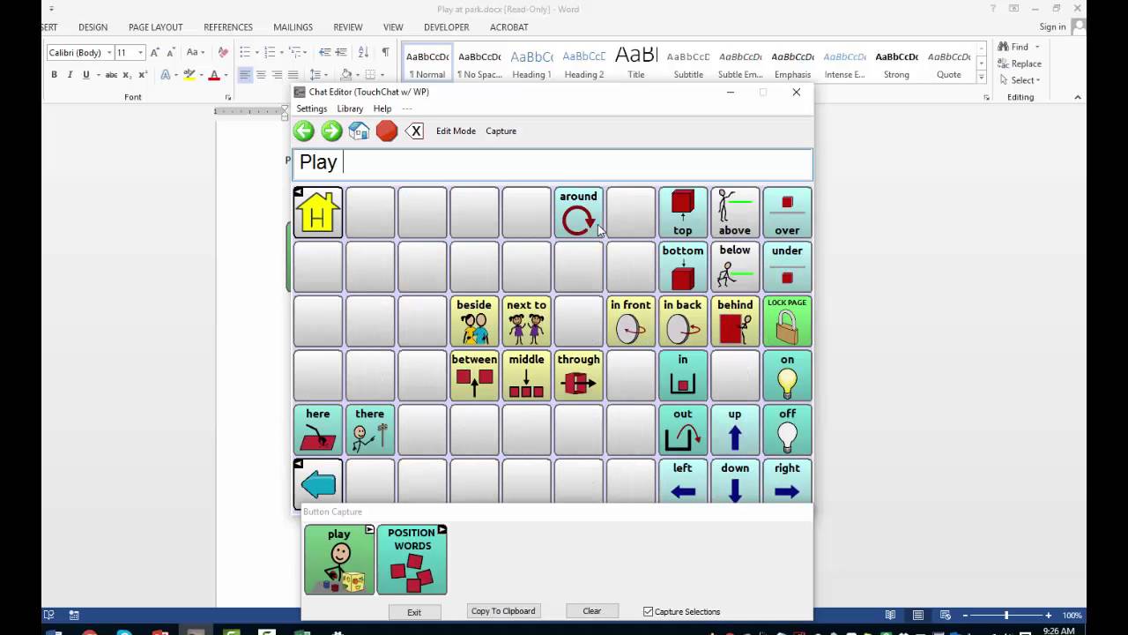Switch to the PAGE LAYOUT ribbon tab
1128x635 pixels.
155,27
